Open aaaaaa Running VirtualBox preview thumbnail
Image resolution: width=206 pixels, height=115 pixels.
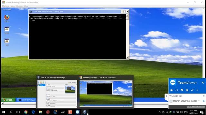(106, 94)
